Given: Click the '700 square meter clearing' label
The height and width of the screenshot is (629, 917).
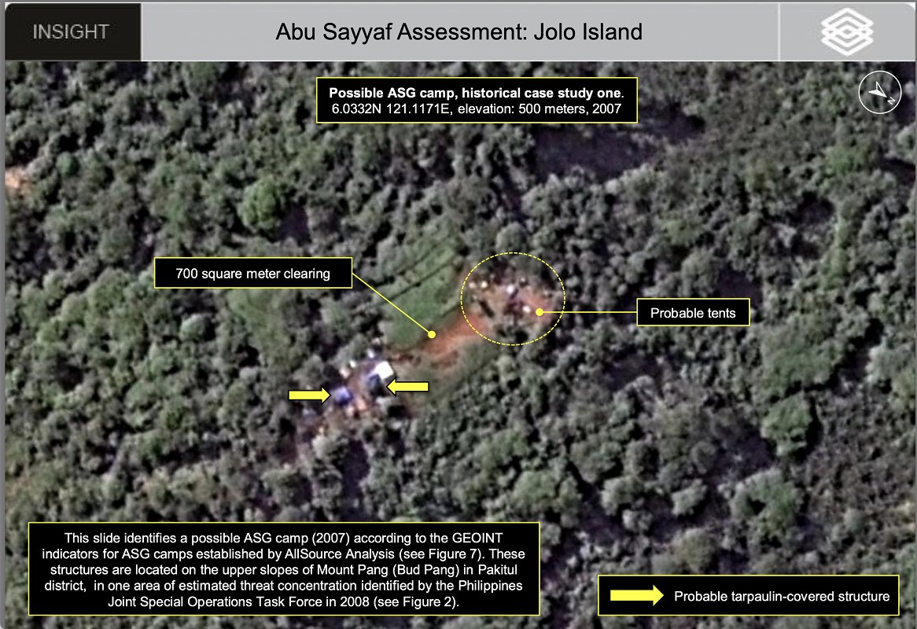Looking at the screenshot, I should tap(252, 274).
